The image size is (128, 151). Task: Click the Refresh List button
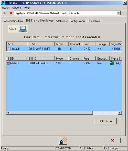point(106,121)
